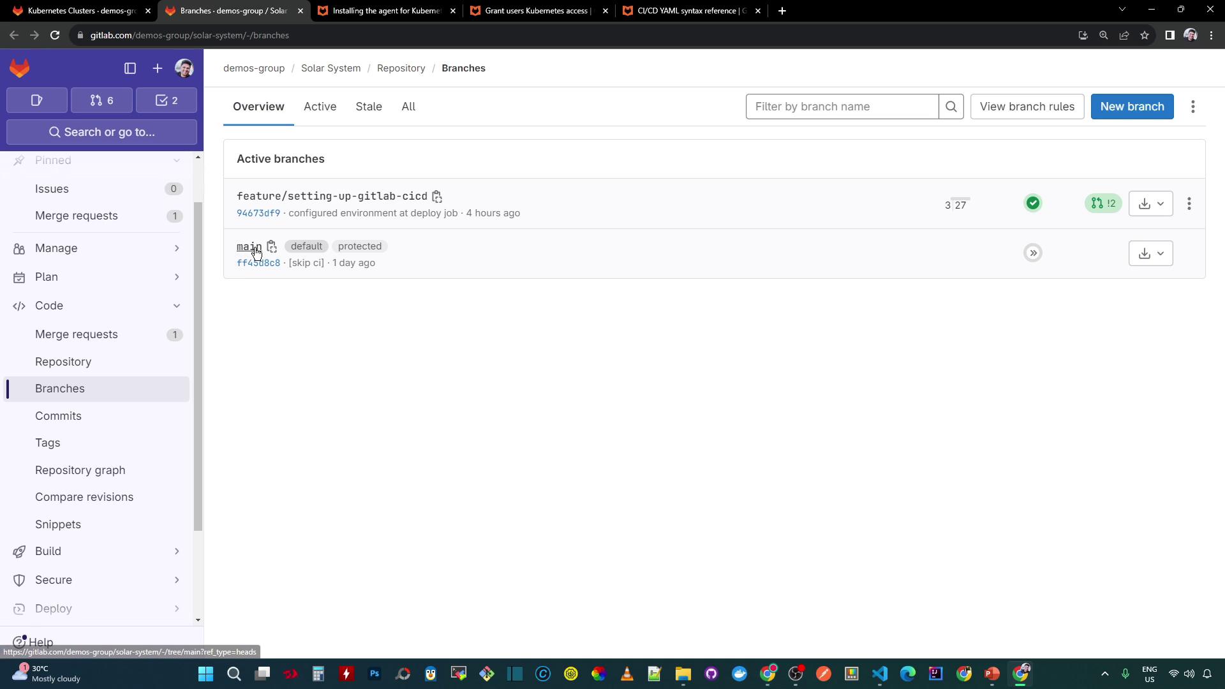Open the GitLab logo home link

[x=20, y=68]
